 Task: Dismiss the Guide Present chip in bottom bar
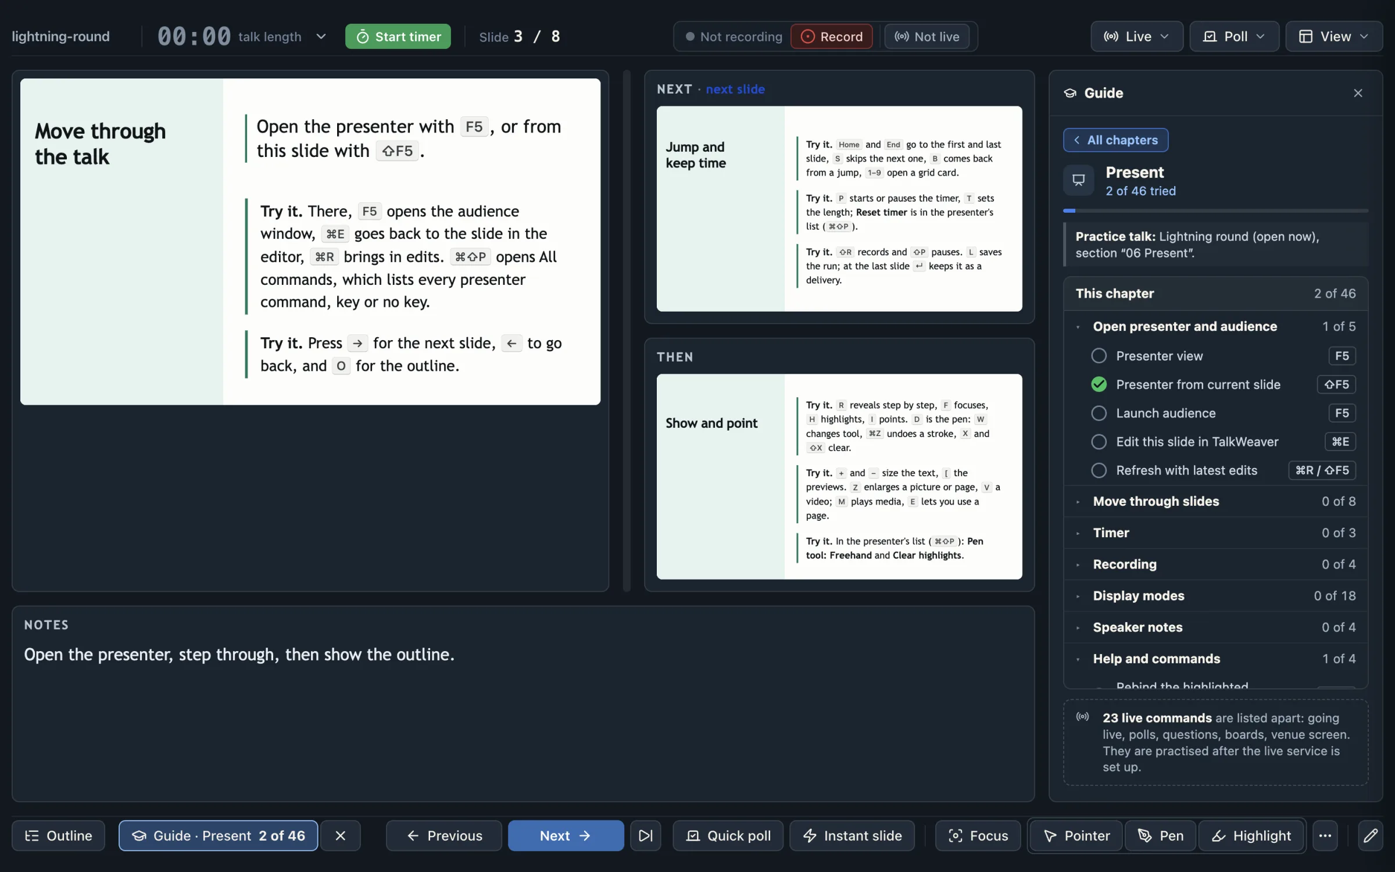(x=341, y=835)
